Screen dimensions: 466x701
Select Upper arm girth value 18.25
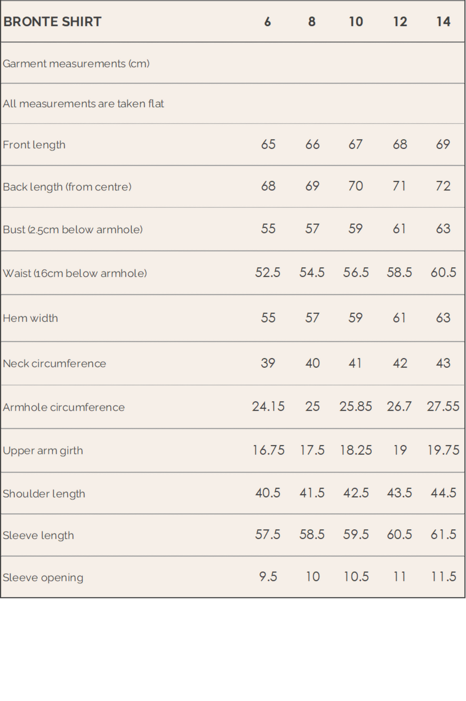(x=356, y=450)
